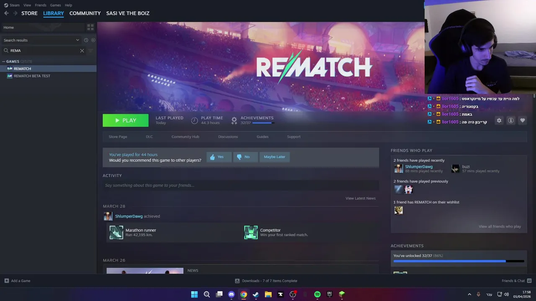
Task: Switch library to grid collections view
Action: click(x=90, y=27)
